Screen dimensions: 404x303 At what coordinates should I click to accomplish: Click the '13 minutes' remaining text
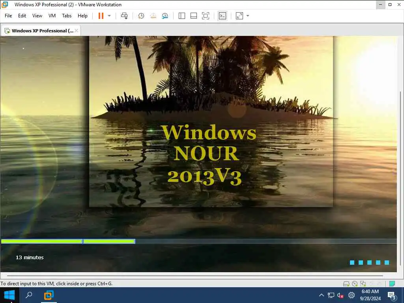pyautogui.click(x=30, y=257)
